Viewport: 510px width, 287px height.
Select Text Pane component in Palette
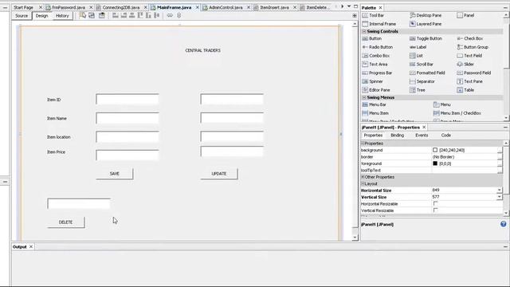point(469,81)
